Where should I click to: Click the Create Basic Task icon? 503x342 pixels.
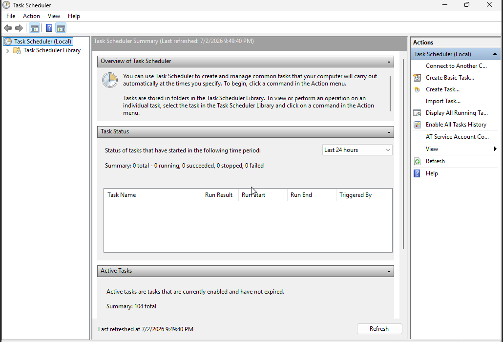[x=417, y=78]
